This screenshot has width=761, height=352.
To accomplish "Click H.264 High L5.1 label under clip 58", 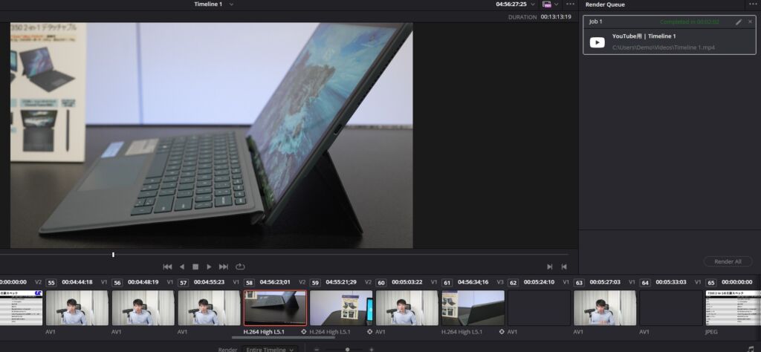I will tap(264, 332).
